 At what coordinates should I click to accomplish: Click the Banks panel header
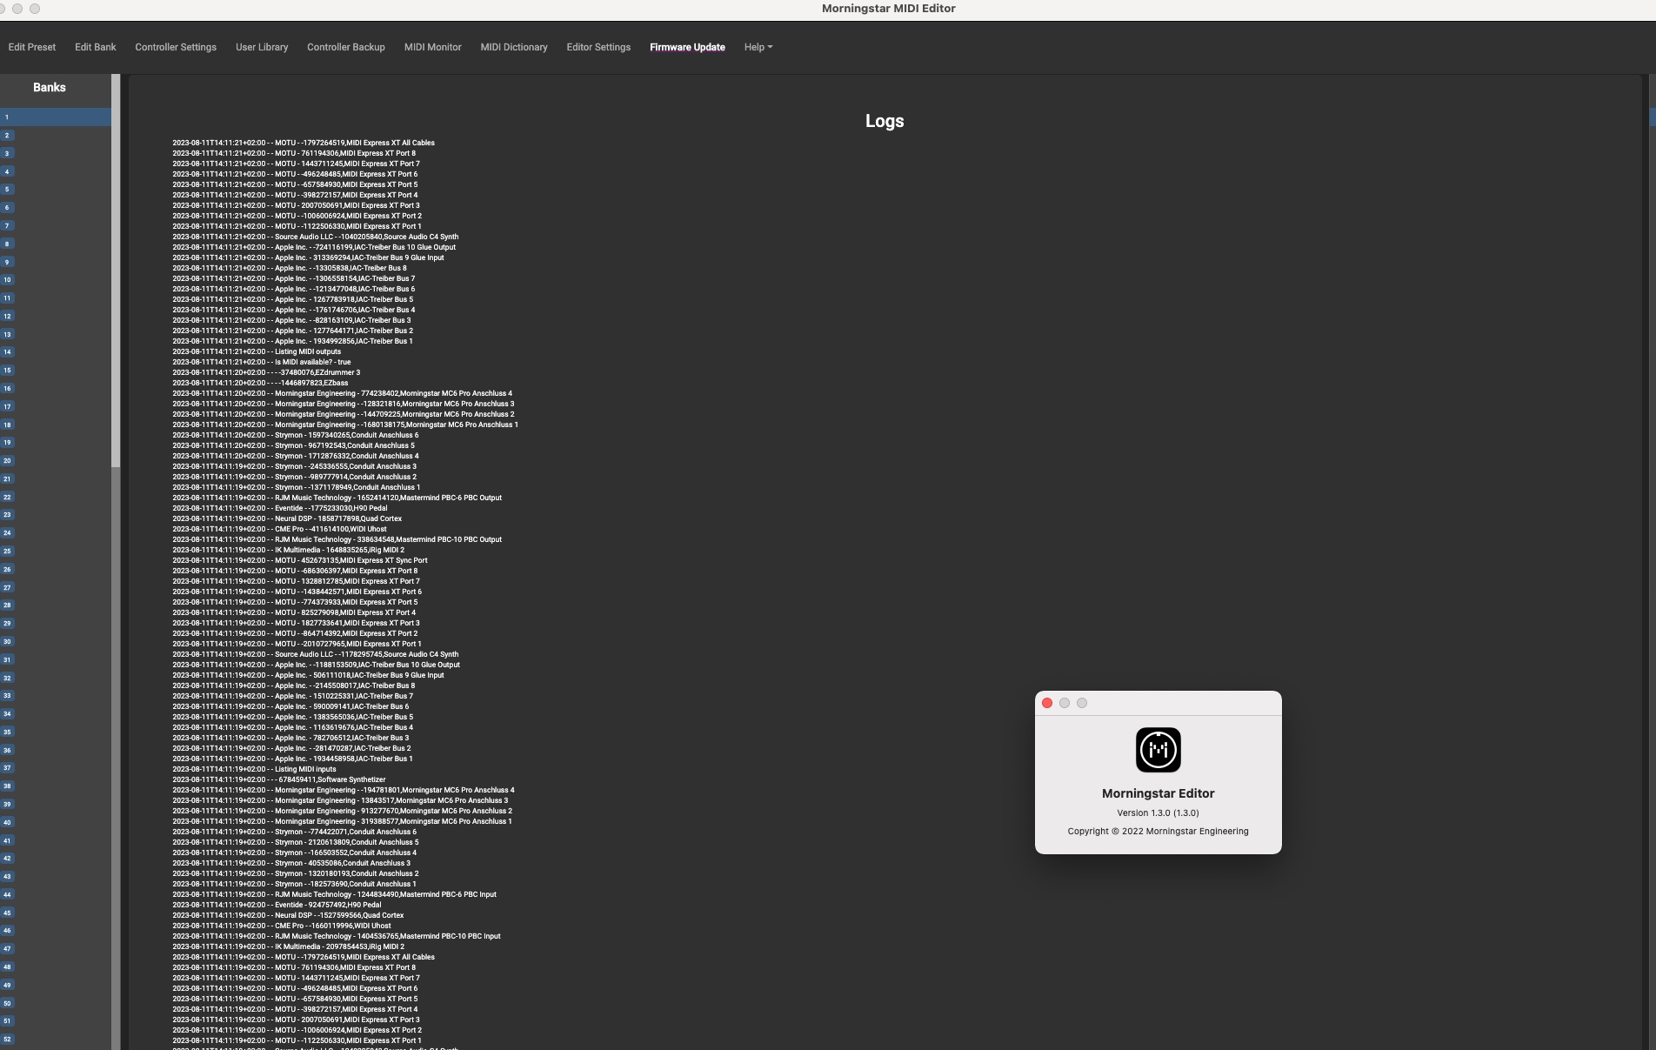50,87
